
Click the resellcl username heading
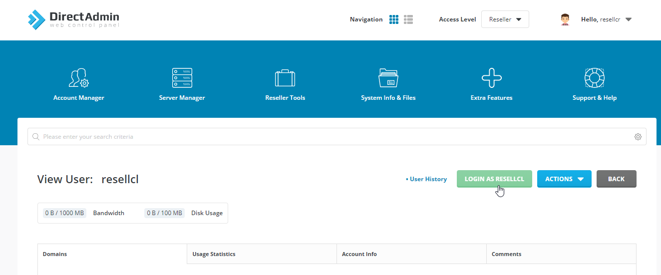click(120, 179)
